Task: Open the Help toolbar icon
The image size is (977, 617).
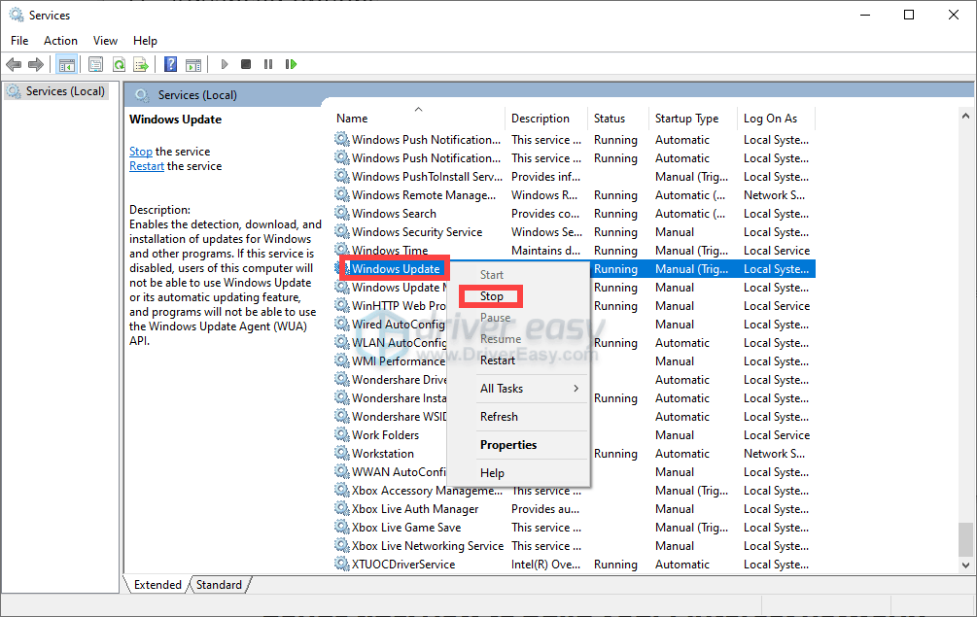Action: (x=170, y=64)
